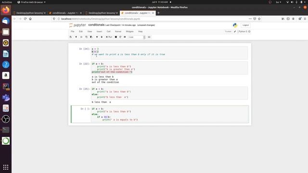Select the In [25] if-else cell
This screenshot has height=173, width=308.
(169, 93)
